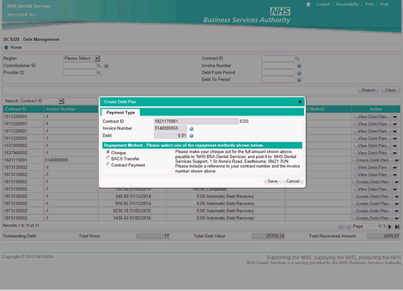The height and width of the screenshot is (291, 403).
Task: Open Commissioner ID lookup magnifier
Action: [x=99, y=66]
